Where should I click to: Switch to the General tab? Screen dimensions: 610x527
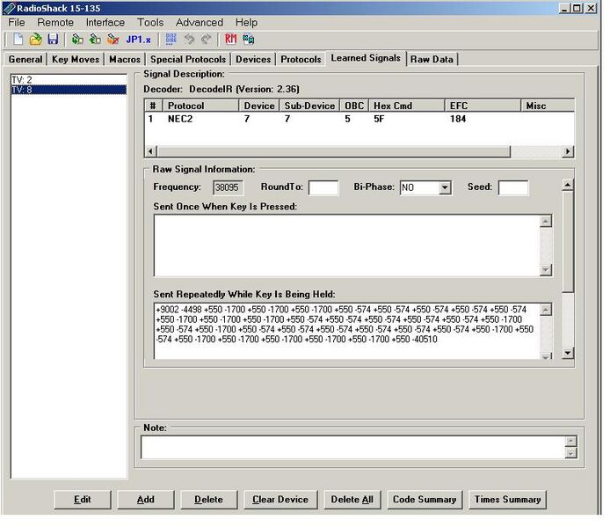tap(25, 59)
